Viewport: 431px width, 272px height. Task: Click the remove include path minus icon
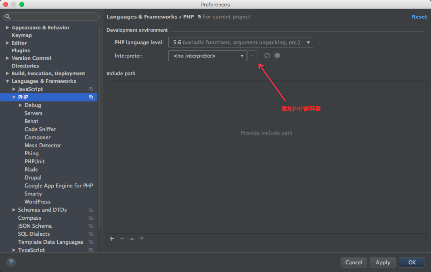(122, 239)
